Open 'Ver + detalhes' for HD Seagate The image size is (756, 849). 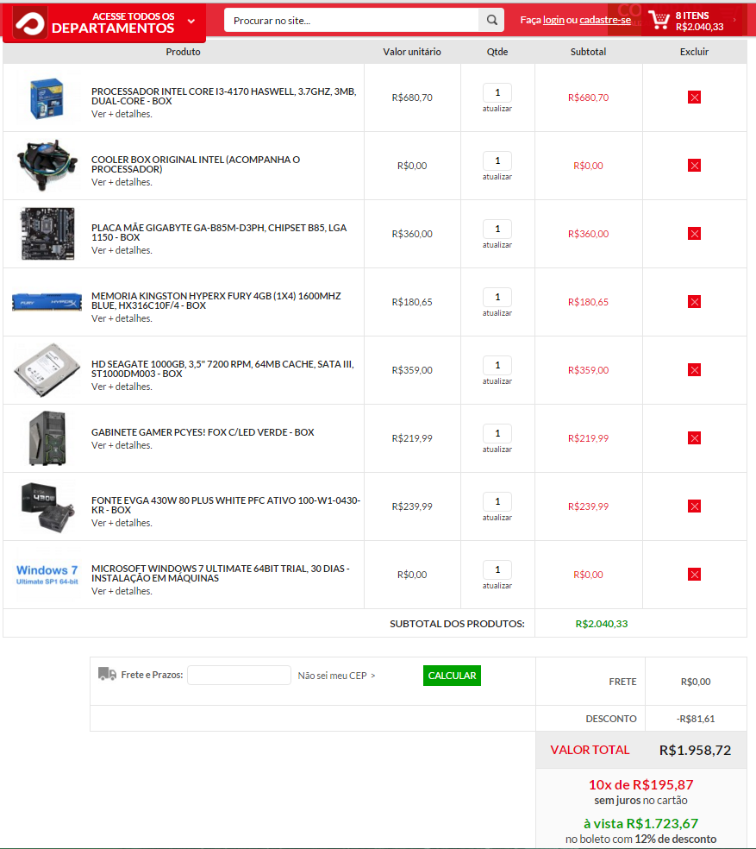point(122,387)
